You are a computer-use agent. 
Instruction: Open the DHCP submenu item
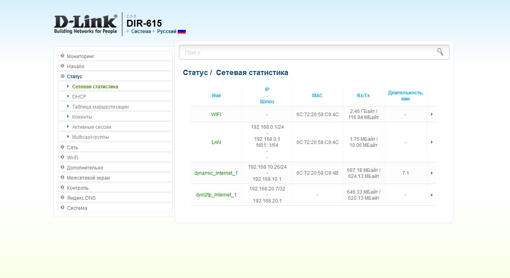click(x=115, y=96)
